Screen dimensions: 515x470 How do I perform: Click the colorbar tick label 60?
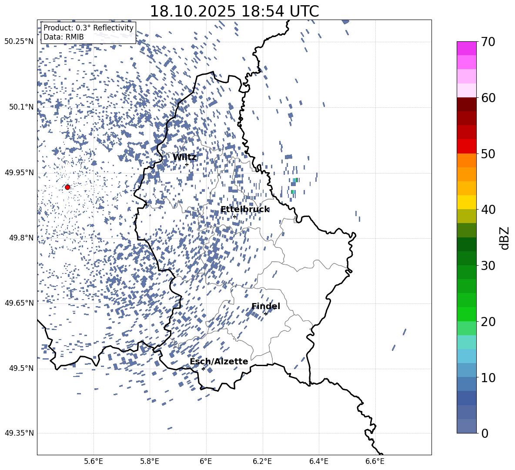pos(488,98)
